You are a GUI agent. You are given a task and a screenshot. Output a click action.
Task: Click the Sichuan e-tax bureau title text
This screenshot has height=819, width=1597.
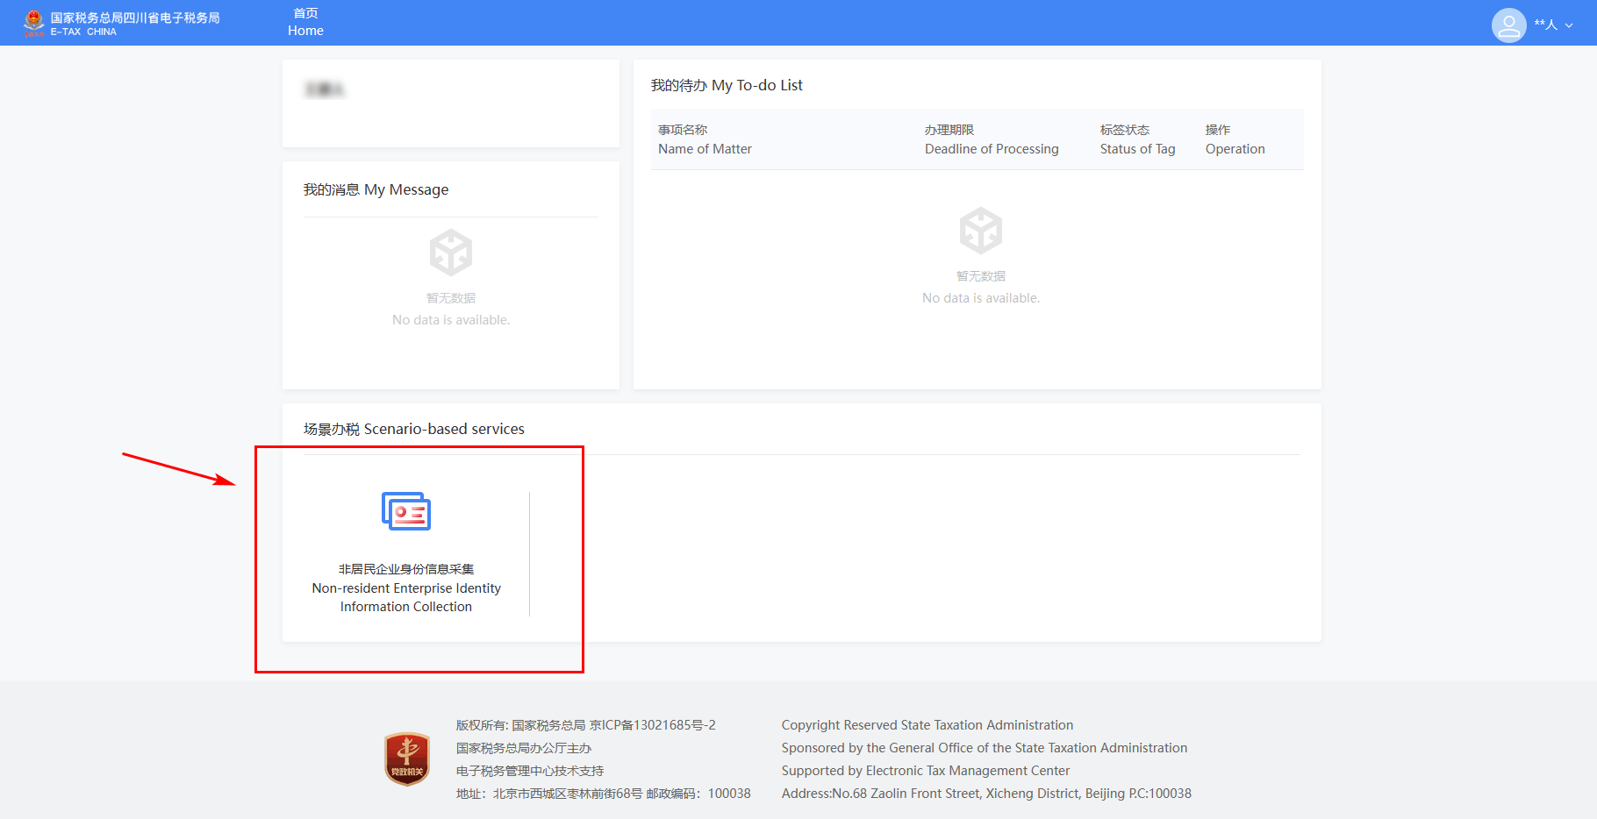[135, 18]
